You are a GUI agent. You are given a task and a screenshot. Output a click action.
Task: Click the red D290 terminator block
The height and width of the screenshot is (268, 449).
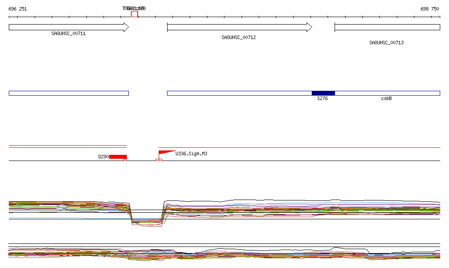pos(118,157)
